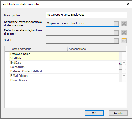The image size is (132, 119).
Task: Open ellipsis button for DateOfBirth row
Action: 120,67
